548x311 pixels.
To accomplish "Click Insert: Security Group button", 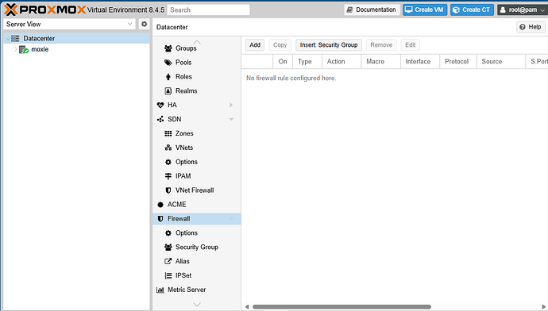I will (x=329, y=45).
